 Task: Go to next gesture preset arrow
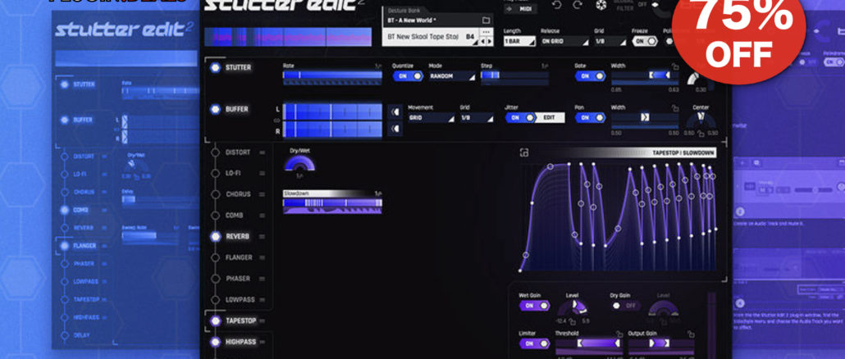[489, 42]
